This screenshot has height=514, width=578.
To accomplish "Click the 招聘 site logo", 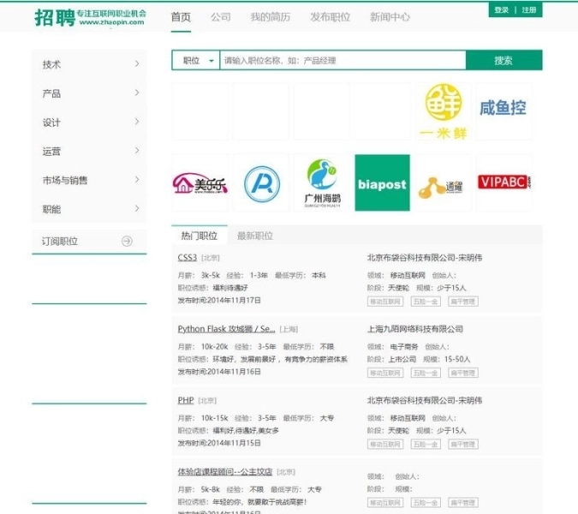I will 90,17.
